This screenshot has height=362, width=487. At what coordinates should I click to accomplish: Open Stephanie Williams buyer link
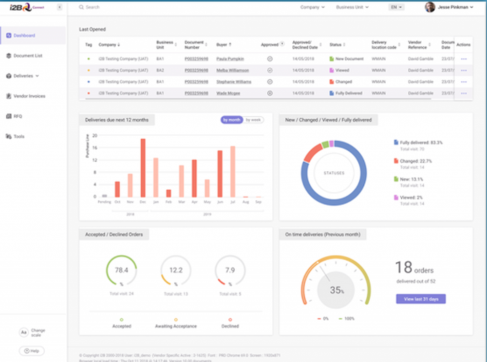pyautogui.click(x=234, y=82)
